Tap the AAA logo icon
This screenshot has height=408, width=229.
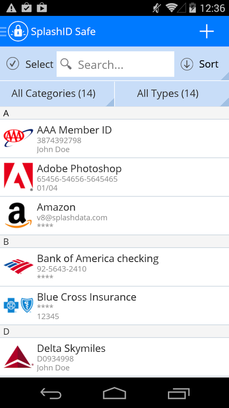19,138
